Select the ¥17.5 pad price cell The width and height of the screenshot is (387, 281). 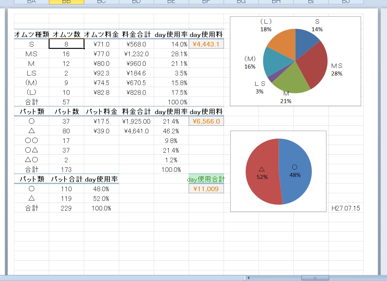tap(101, 121)
